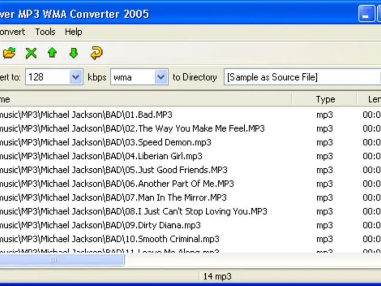Click the mp3 type cell for 01.Bad.MP3

click(x=324, y=115)
